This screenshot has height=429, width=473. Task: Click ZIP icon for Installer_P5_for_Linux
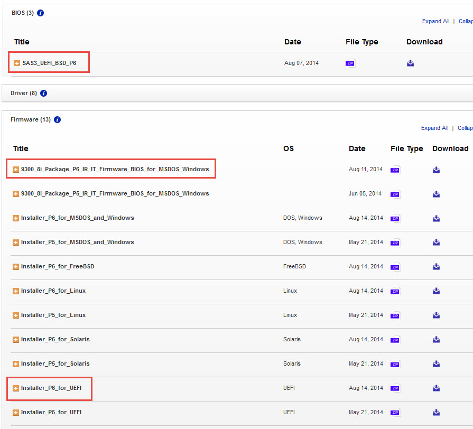pyautogui.click(x=395, y=315)
